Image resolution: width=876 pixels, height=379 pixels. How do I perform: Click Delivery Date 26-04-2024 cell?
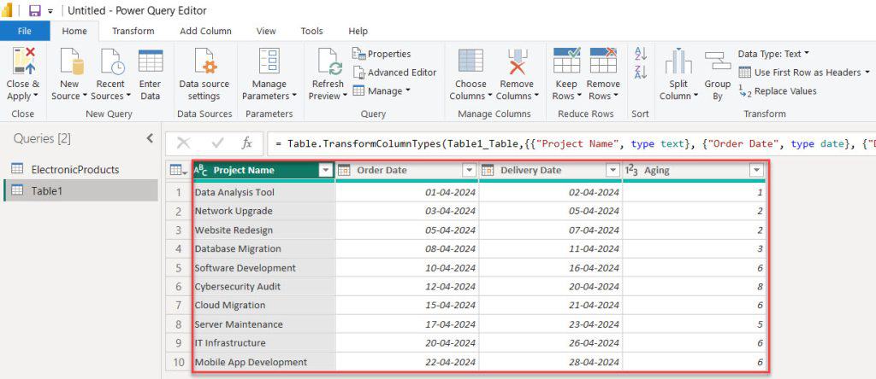551,343
